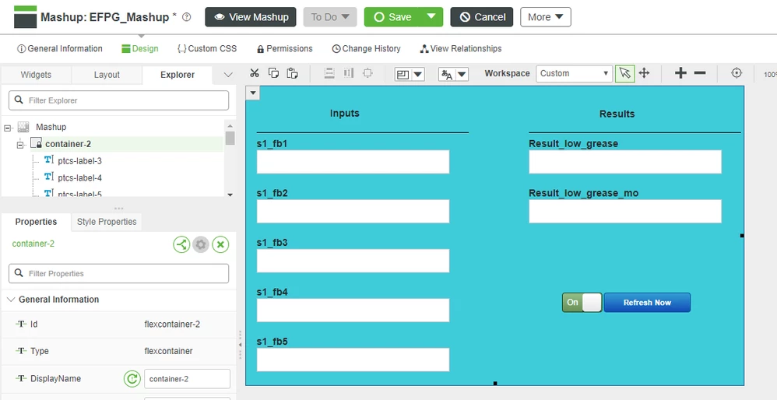The width and height of the screenshot is (777, 400).
Task: Switch to the Design tab
Action: pyautogui.click(x=139, y=48)
